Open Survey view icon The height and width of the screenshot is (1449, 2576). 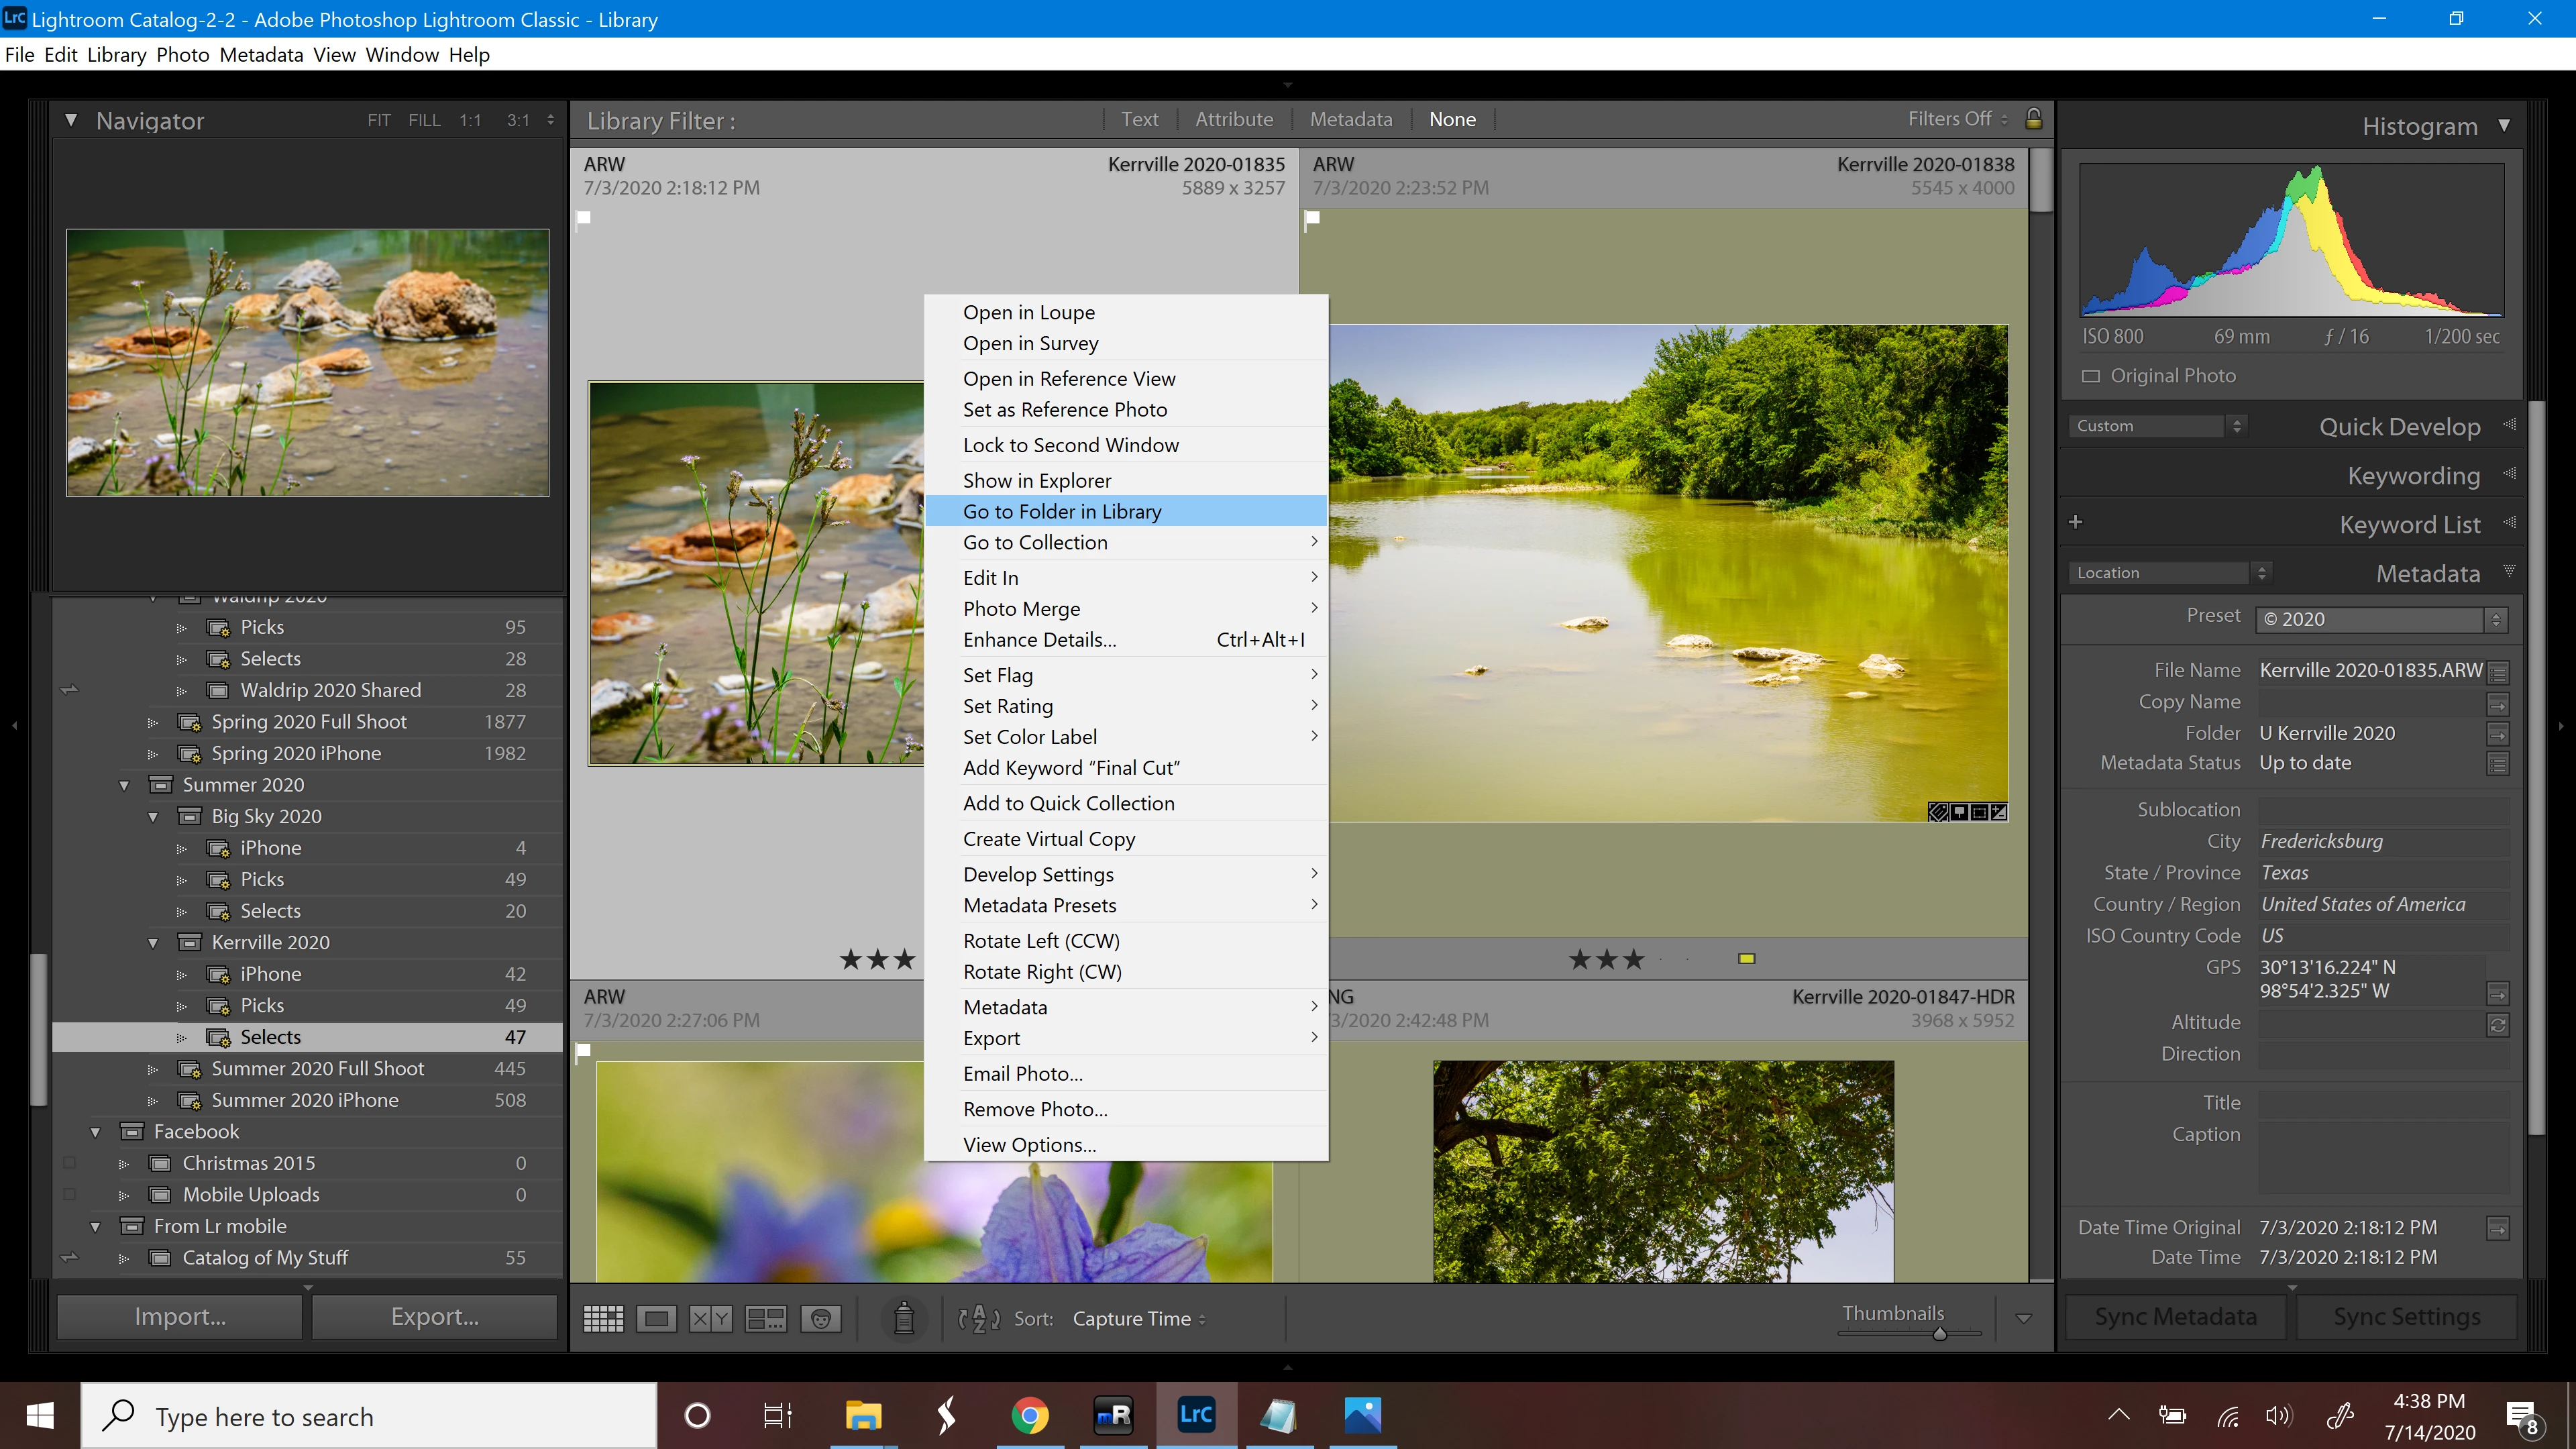(765, 1318)
